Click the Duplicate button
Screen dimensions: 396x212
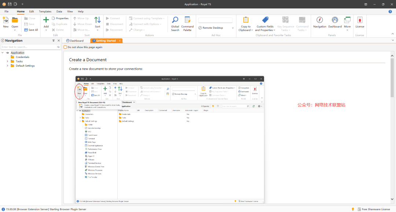pos(60,24)
